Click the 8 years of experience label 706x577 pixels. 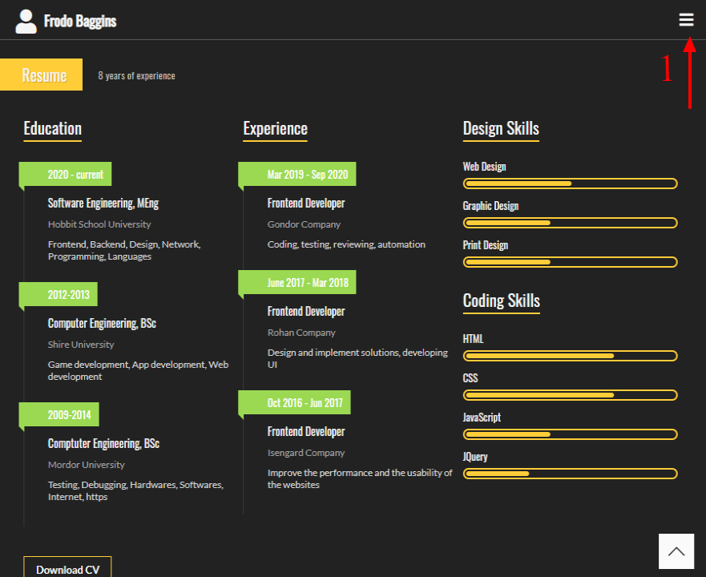(x=136, y=75)
